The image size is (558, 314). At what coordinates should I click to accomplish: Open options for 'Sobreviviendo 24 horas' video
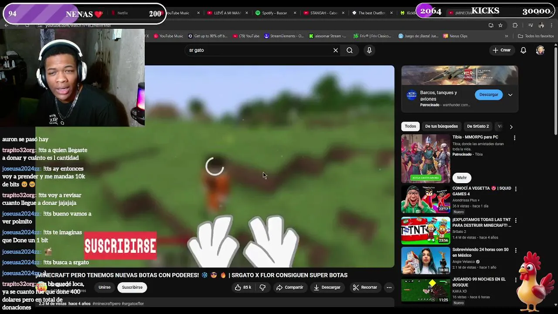point(516,250)
